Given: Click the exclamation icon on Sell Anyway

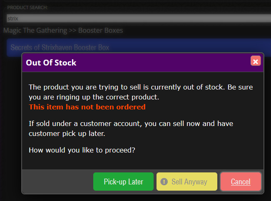Looking at the screenshot, I should (x=164, y=182).
